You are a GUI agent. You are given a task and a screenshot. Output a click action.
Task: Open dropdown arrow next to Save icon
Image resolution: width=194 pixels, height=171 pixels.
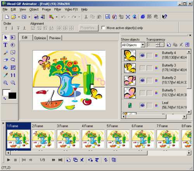(x=29, y=17)
